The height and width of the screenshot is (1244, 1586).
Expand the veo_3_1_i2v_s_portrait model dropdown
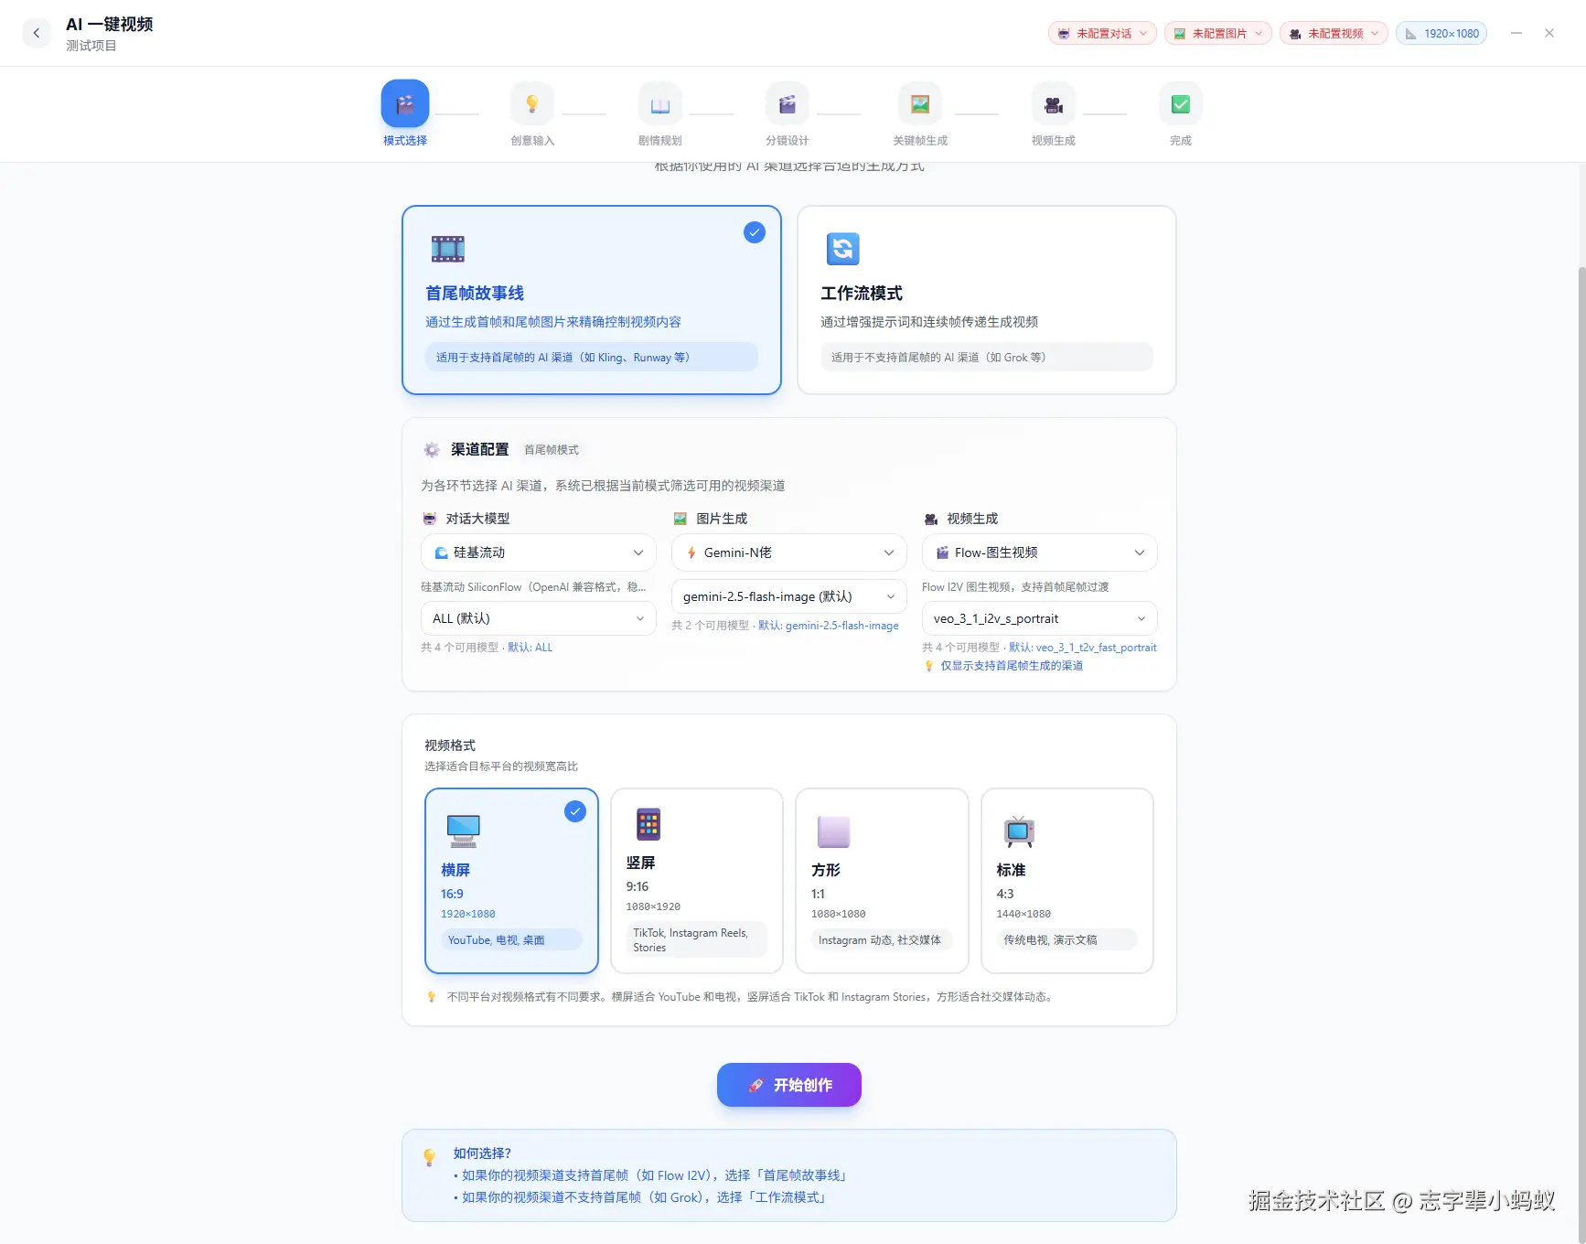tap(1040, 618)
